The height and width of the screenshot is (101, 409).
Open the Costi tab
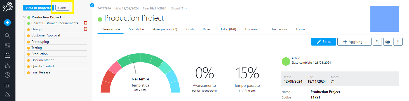tap(190, 29)
